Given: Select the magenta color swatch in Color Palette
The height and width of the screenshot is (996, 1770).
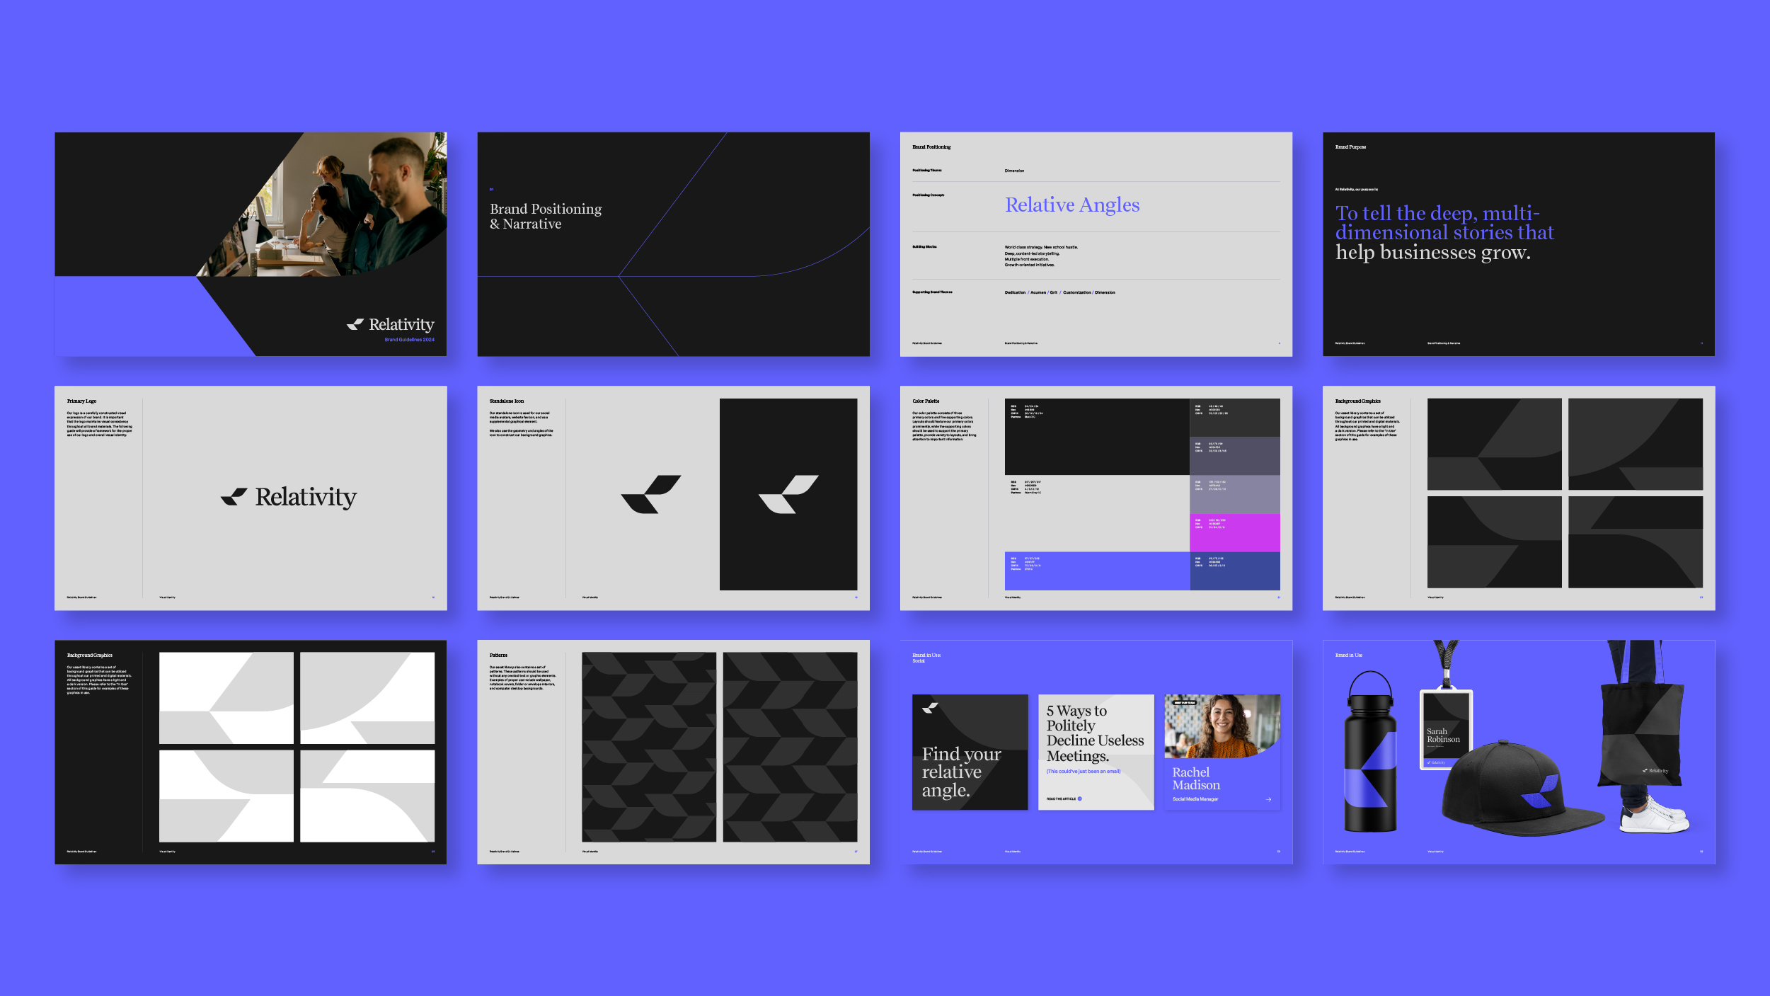Looking at the screenshot, I should point(1234,532).
